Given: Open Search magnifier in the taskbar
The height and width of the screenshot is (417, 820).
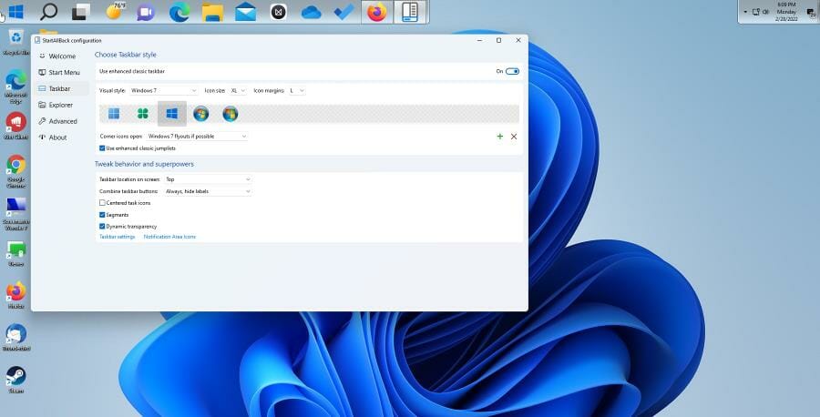Looking at the screenshot, I should [x=48, y=12].
